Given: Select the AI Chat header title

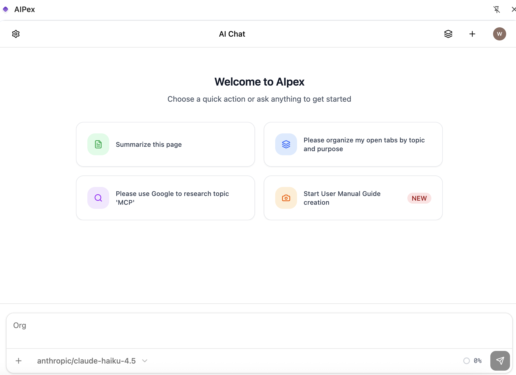Looking at the screenshot, I should pyautogui.click(x=232, y=34).
